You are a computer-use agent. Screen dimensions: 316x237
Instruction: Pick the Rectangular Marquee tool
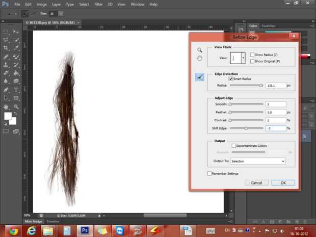pos(6,32)
